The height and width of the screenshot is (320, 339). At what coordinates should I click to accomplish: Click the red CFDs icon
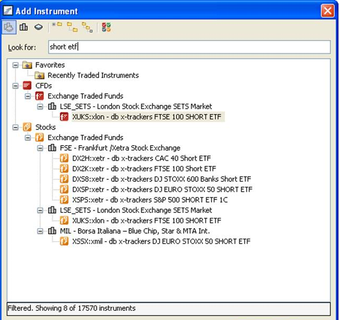pyautogui.click(x=27, y=85)
